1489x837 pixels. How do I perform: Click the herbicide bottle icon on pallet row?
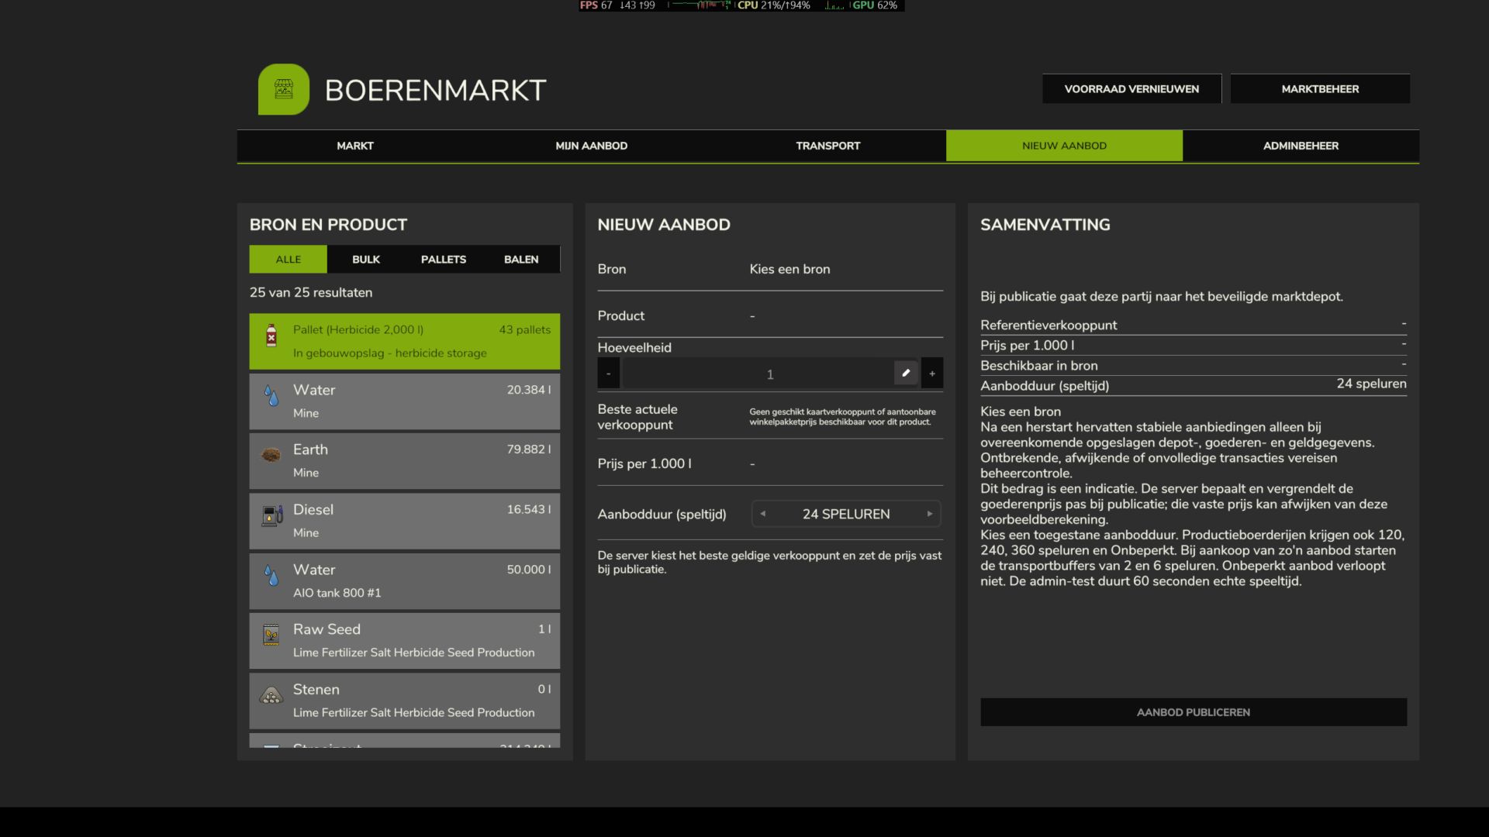[271, 336]
